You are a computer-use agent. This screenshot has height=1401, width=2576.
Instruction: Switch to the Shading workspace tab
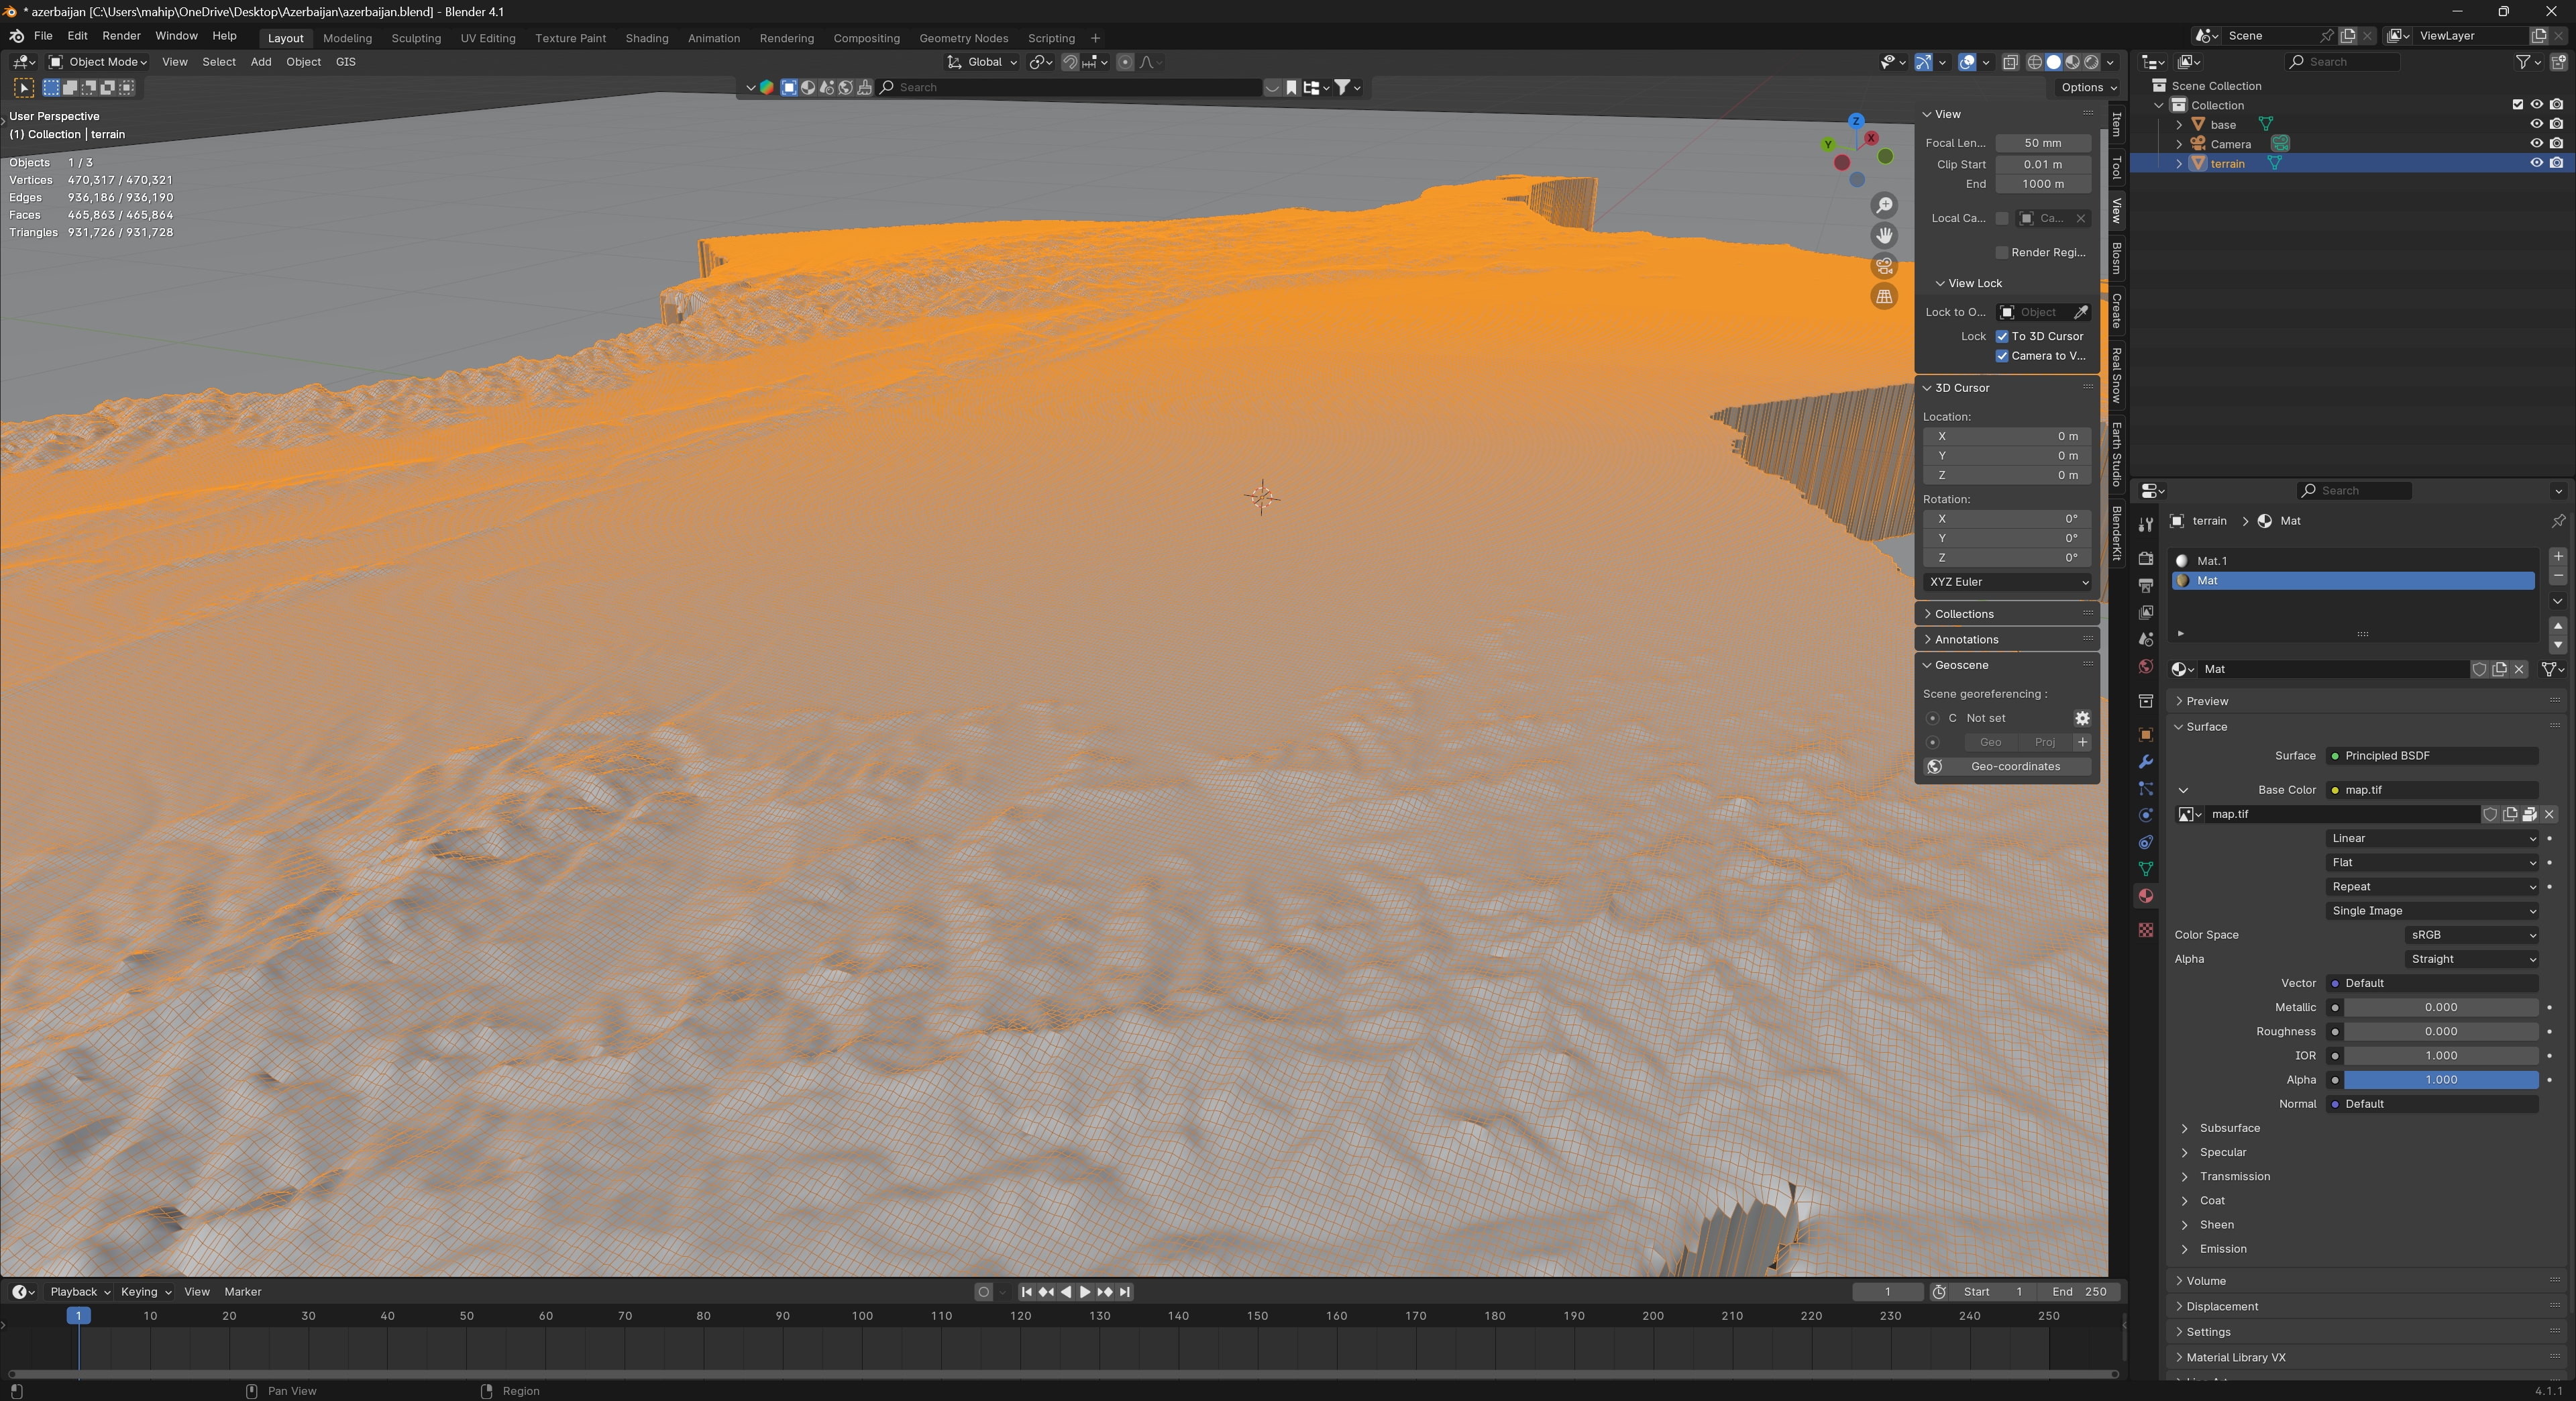coord(646,38)
